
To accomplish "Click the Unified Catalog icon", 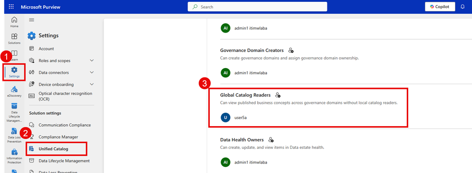I will [32, 148].
